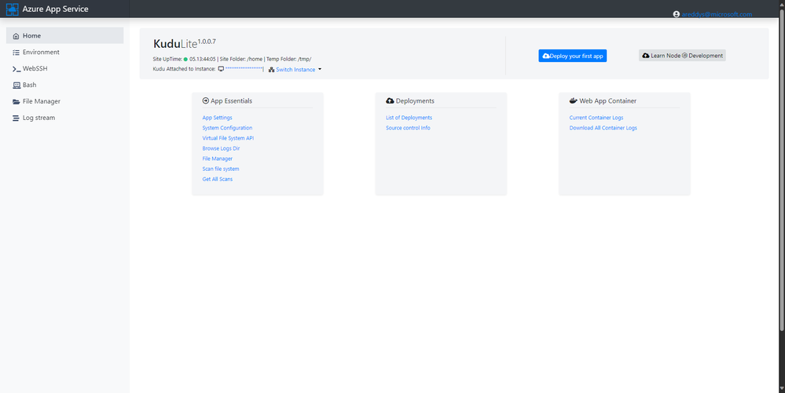Click the user account avatar icon
The width and height of the screenshot is (785, 393).
677,14
